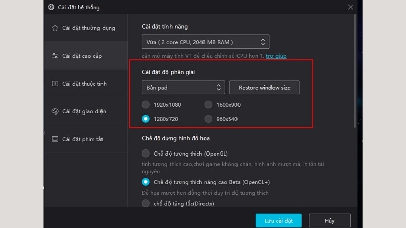Open the CPU and RAM performance dropdown

click(x=206, y=42)
